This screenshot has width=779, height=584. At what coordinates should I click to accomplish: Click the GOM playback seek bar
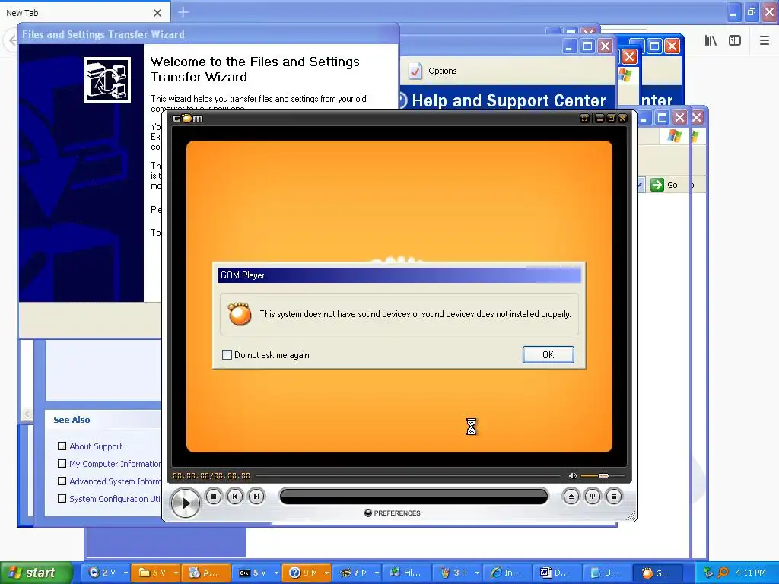408,476
